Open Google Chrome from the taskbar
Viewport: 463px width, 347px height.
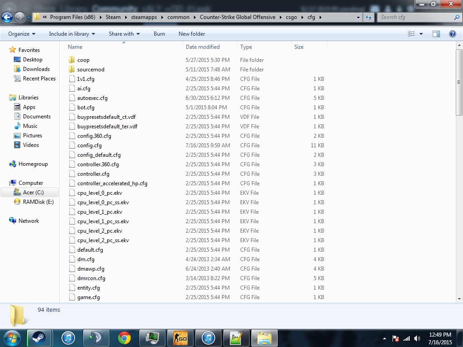[124, 338]
